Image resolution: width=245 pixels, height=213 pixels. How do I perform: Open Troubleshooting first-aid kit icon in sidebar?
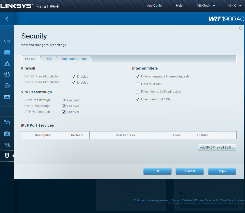coord(7,134)
